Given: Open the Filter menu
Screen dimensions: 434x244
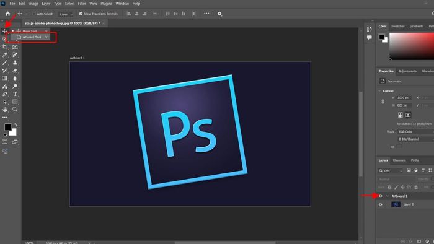Looking at the screenshot, I should coord(82,4).
